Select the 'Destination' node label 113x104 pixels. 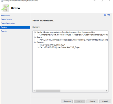pos(41,42)
